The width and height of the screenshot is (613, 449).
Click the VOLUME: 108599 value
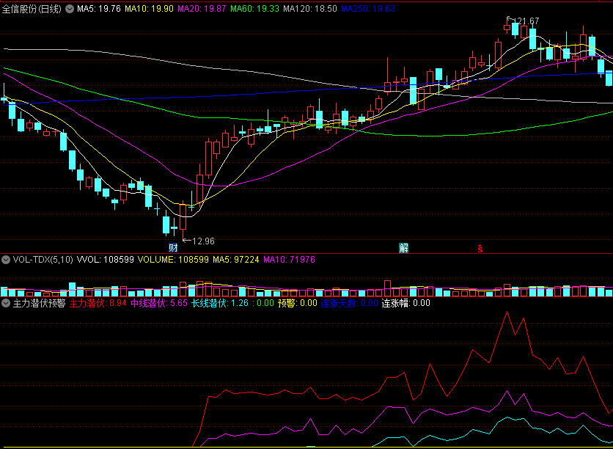coord(173,259)
